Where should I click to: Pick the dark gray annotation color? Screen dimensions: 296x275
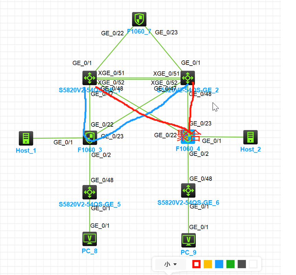pyautogui.click(x=242, y=264)
